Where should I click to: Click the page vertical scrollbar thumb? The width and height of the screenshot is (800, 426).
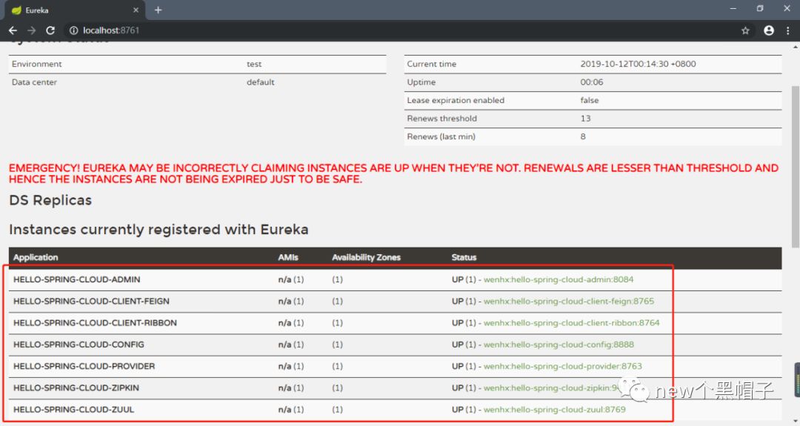796,166
